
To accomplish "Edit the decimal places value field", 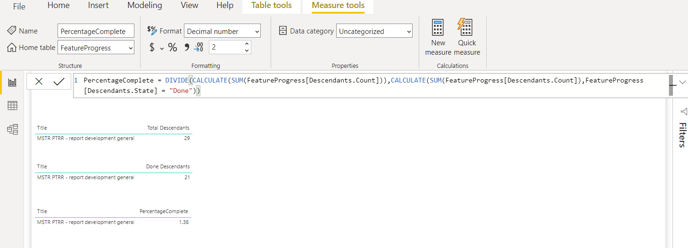I will click(x=226, y=47).
